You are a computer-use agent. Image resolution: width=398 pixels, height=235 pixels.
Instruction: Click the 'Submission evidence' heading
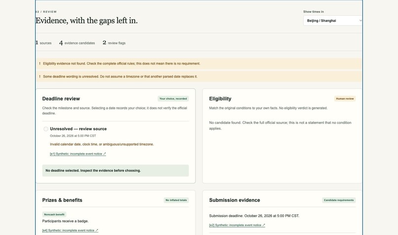[235, 200]
